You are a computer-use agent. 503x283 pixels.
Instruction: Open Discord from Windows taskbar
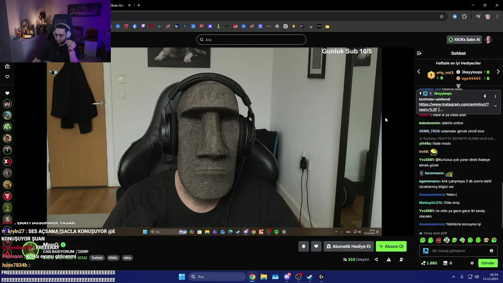[287, 277]
